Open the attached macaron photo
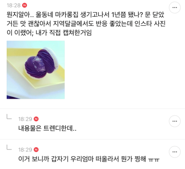 (36, 70)
